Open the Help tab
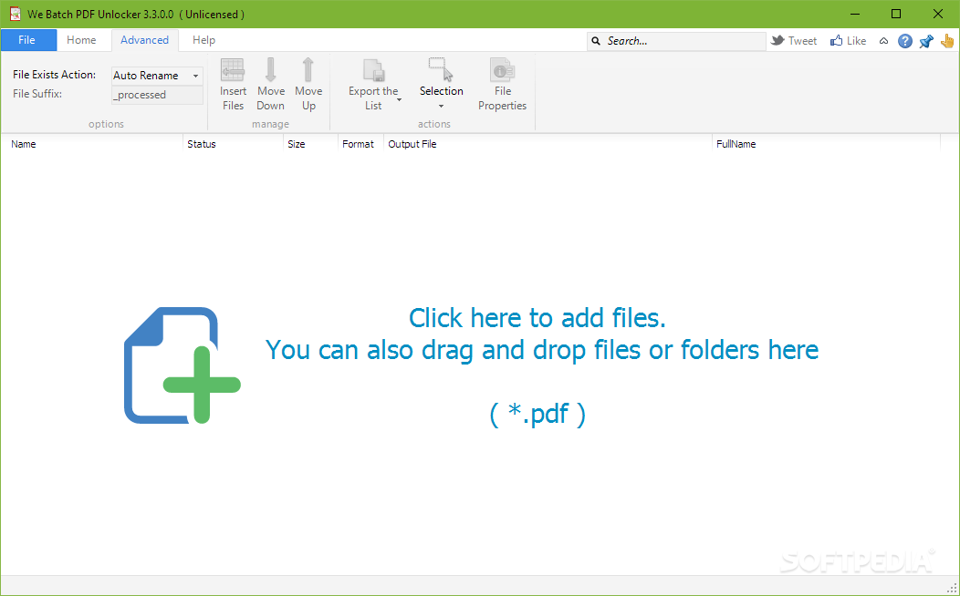 pyautogui.click(x=203, y=40)
